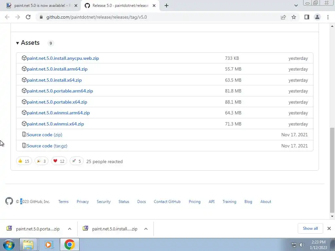Close the downloads bar
The image size is (335, 251).
click(x=329, y=228)
